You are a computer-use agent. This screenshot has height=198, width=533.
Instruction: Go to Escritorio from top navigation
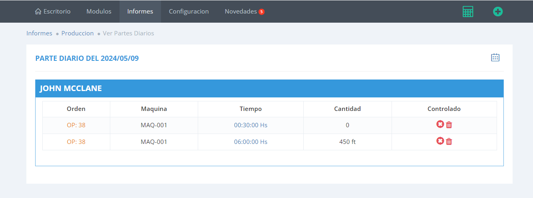tap(57, 12)
